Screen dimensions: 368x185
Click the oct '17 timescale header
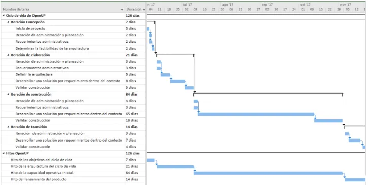[306, 5]
